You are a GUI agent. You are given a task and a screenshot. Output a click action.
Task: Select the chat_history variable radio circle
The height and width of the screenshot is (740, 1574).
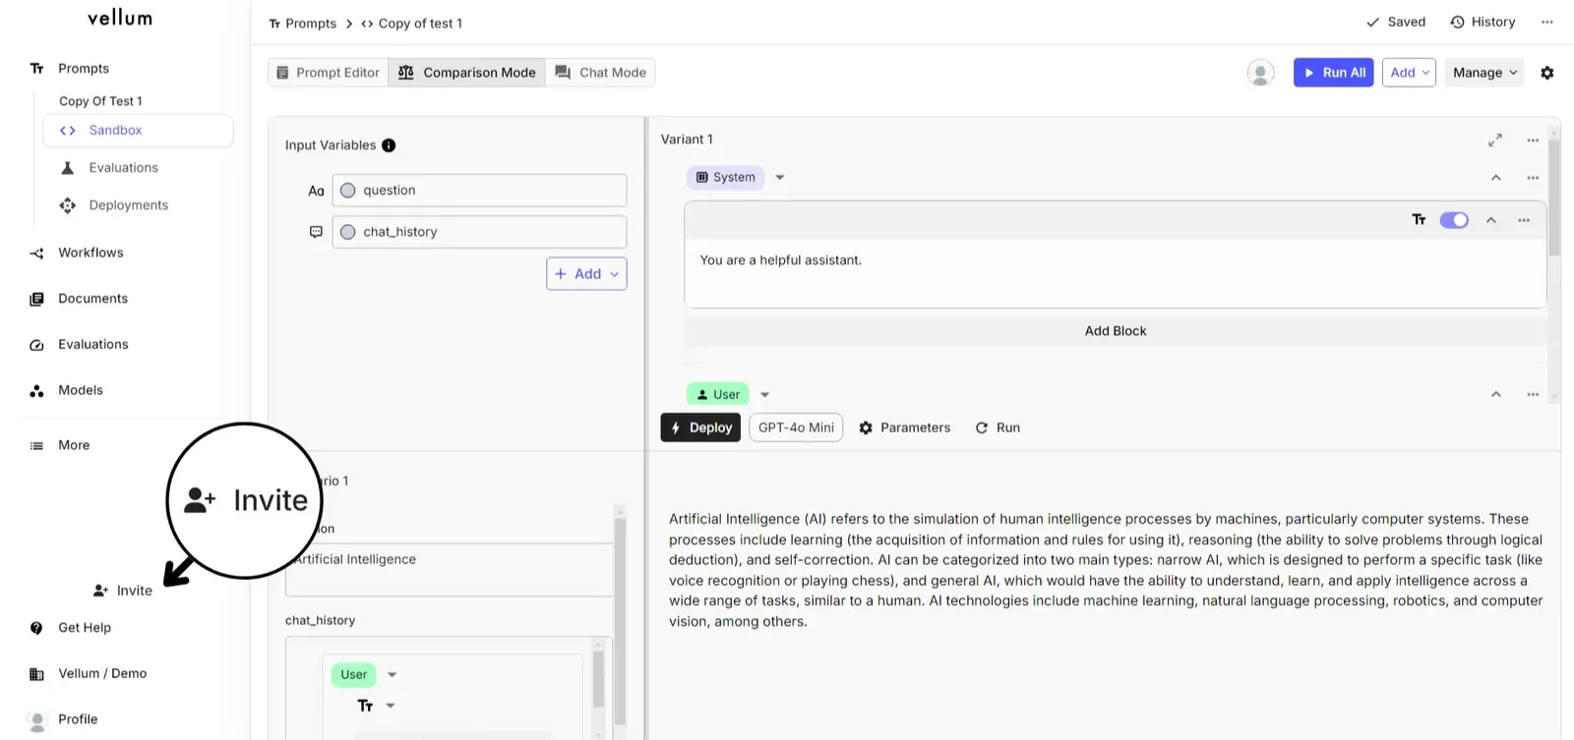click(x=348, y=232)
